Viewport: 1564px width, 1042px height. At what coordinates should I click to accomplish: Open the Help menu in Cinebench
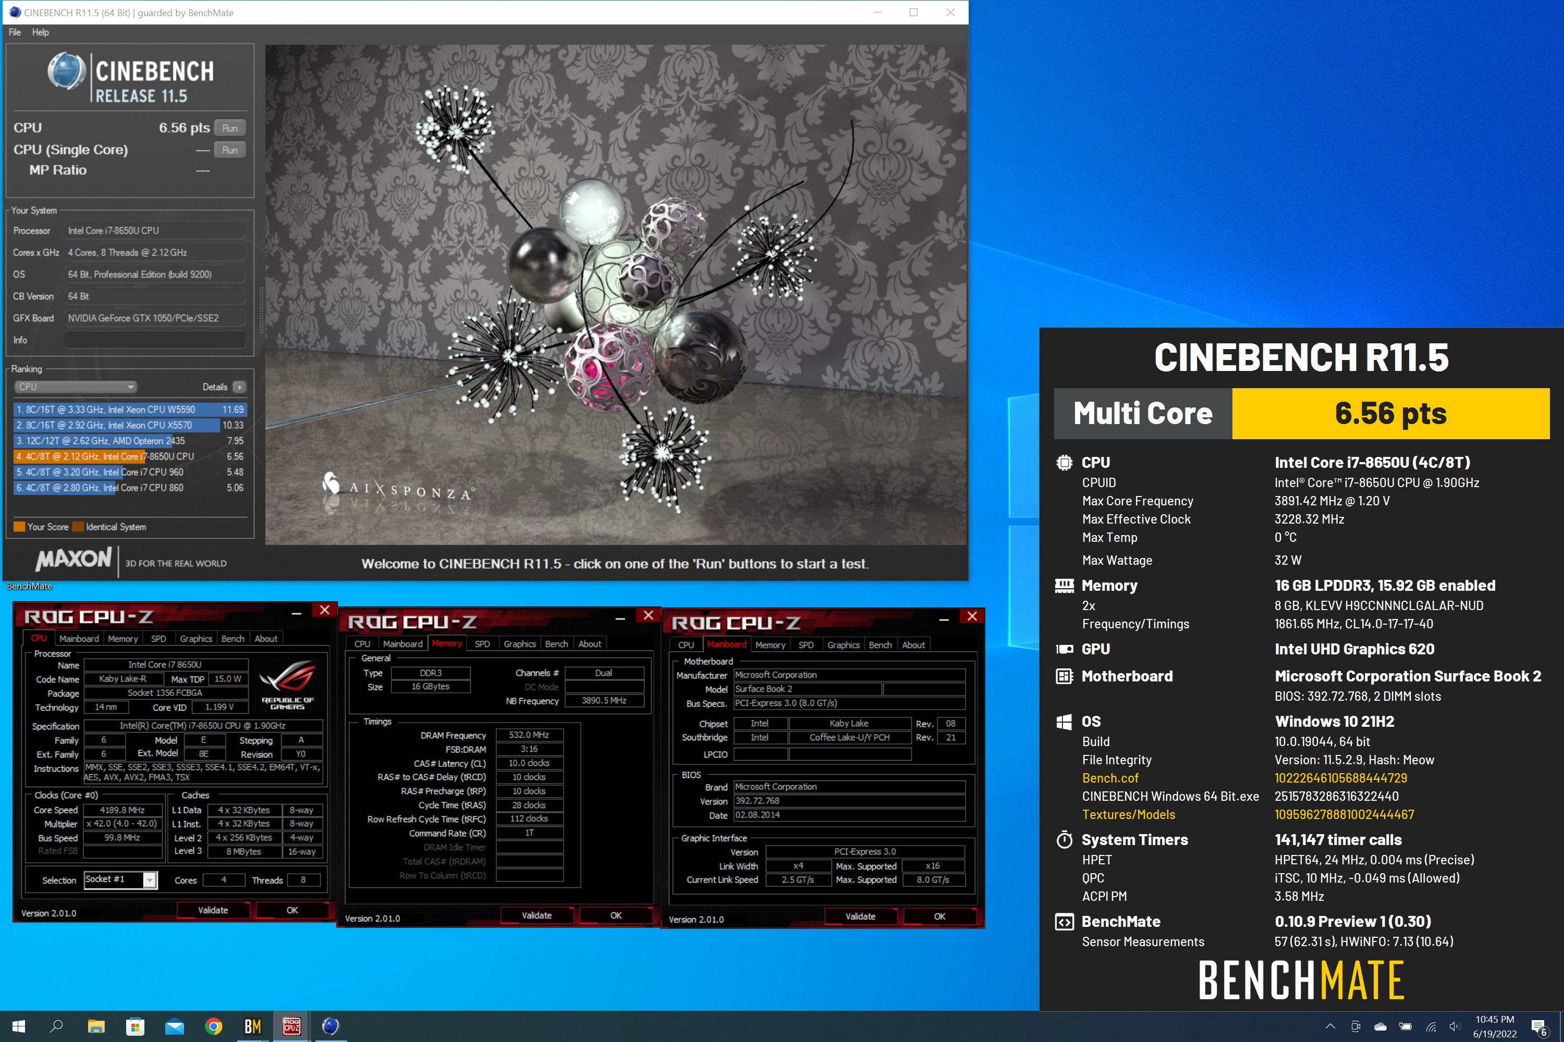pos(41,32)
